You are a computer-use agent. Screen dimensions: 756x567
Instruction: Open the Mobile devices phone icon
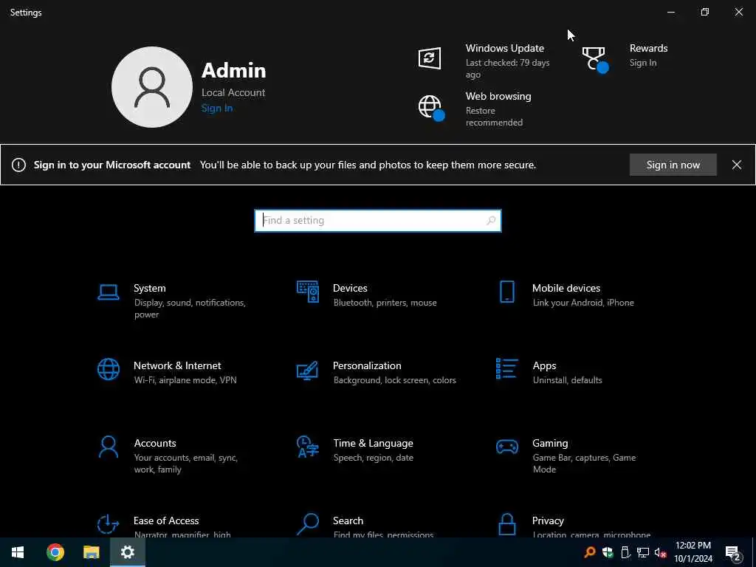click(506, 292)
